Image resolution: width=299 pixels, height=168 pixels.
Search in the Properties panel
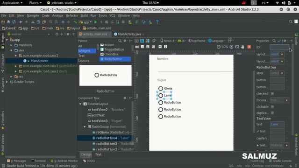[274, 41]
